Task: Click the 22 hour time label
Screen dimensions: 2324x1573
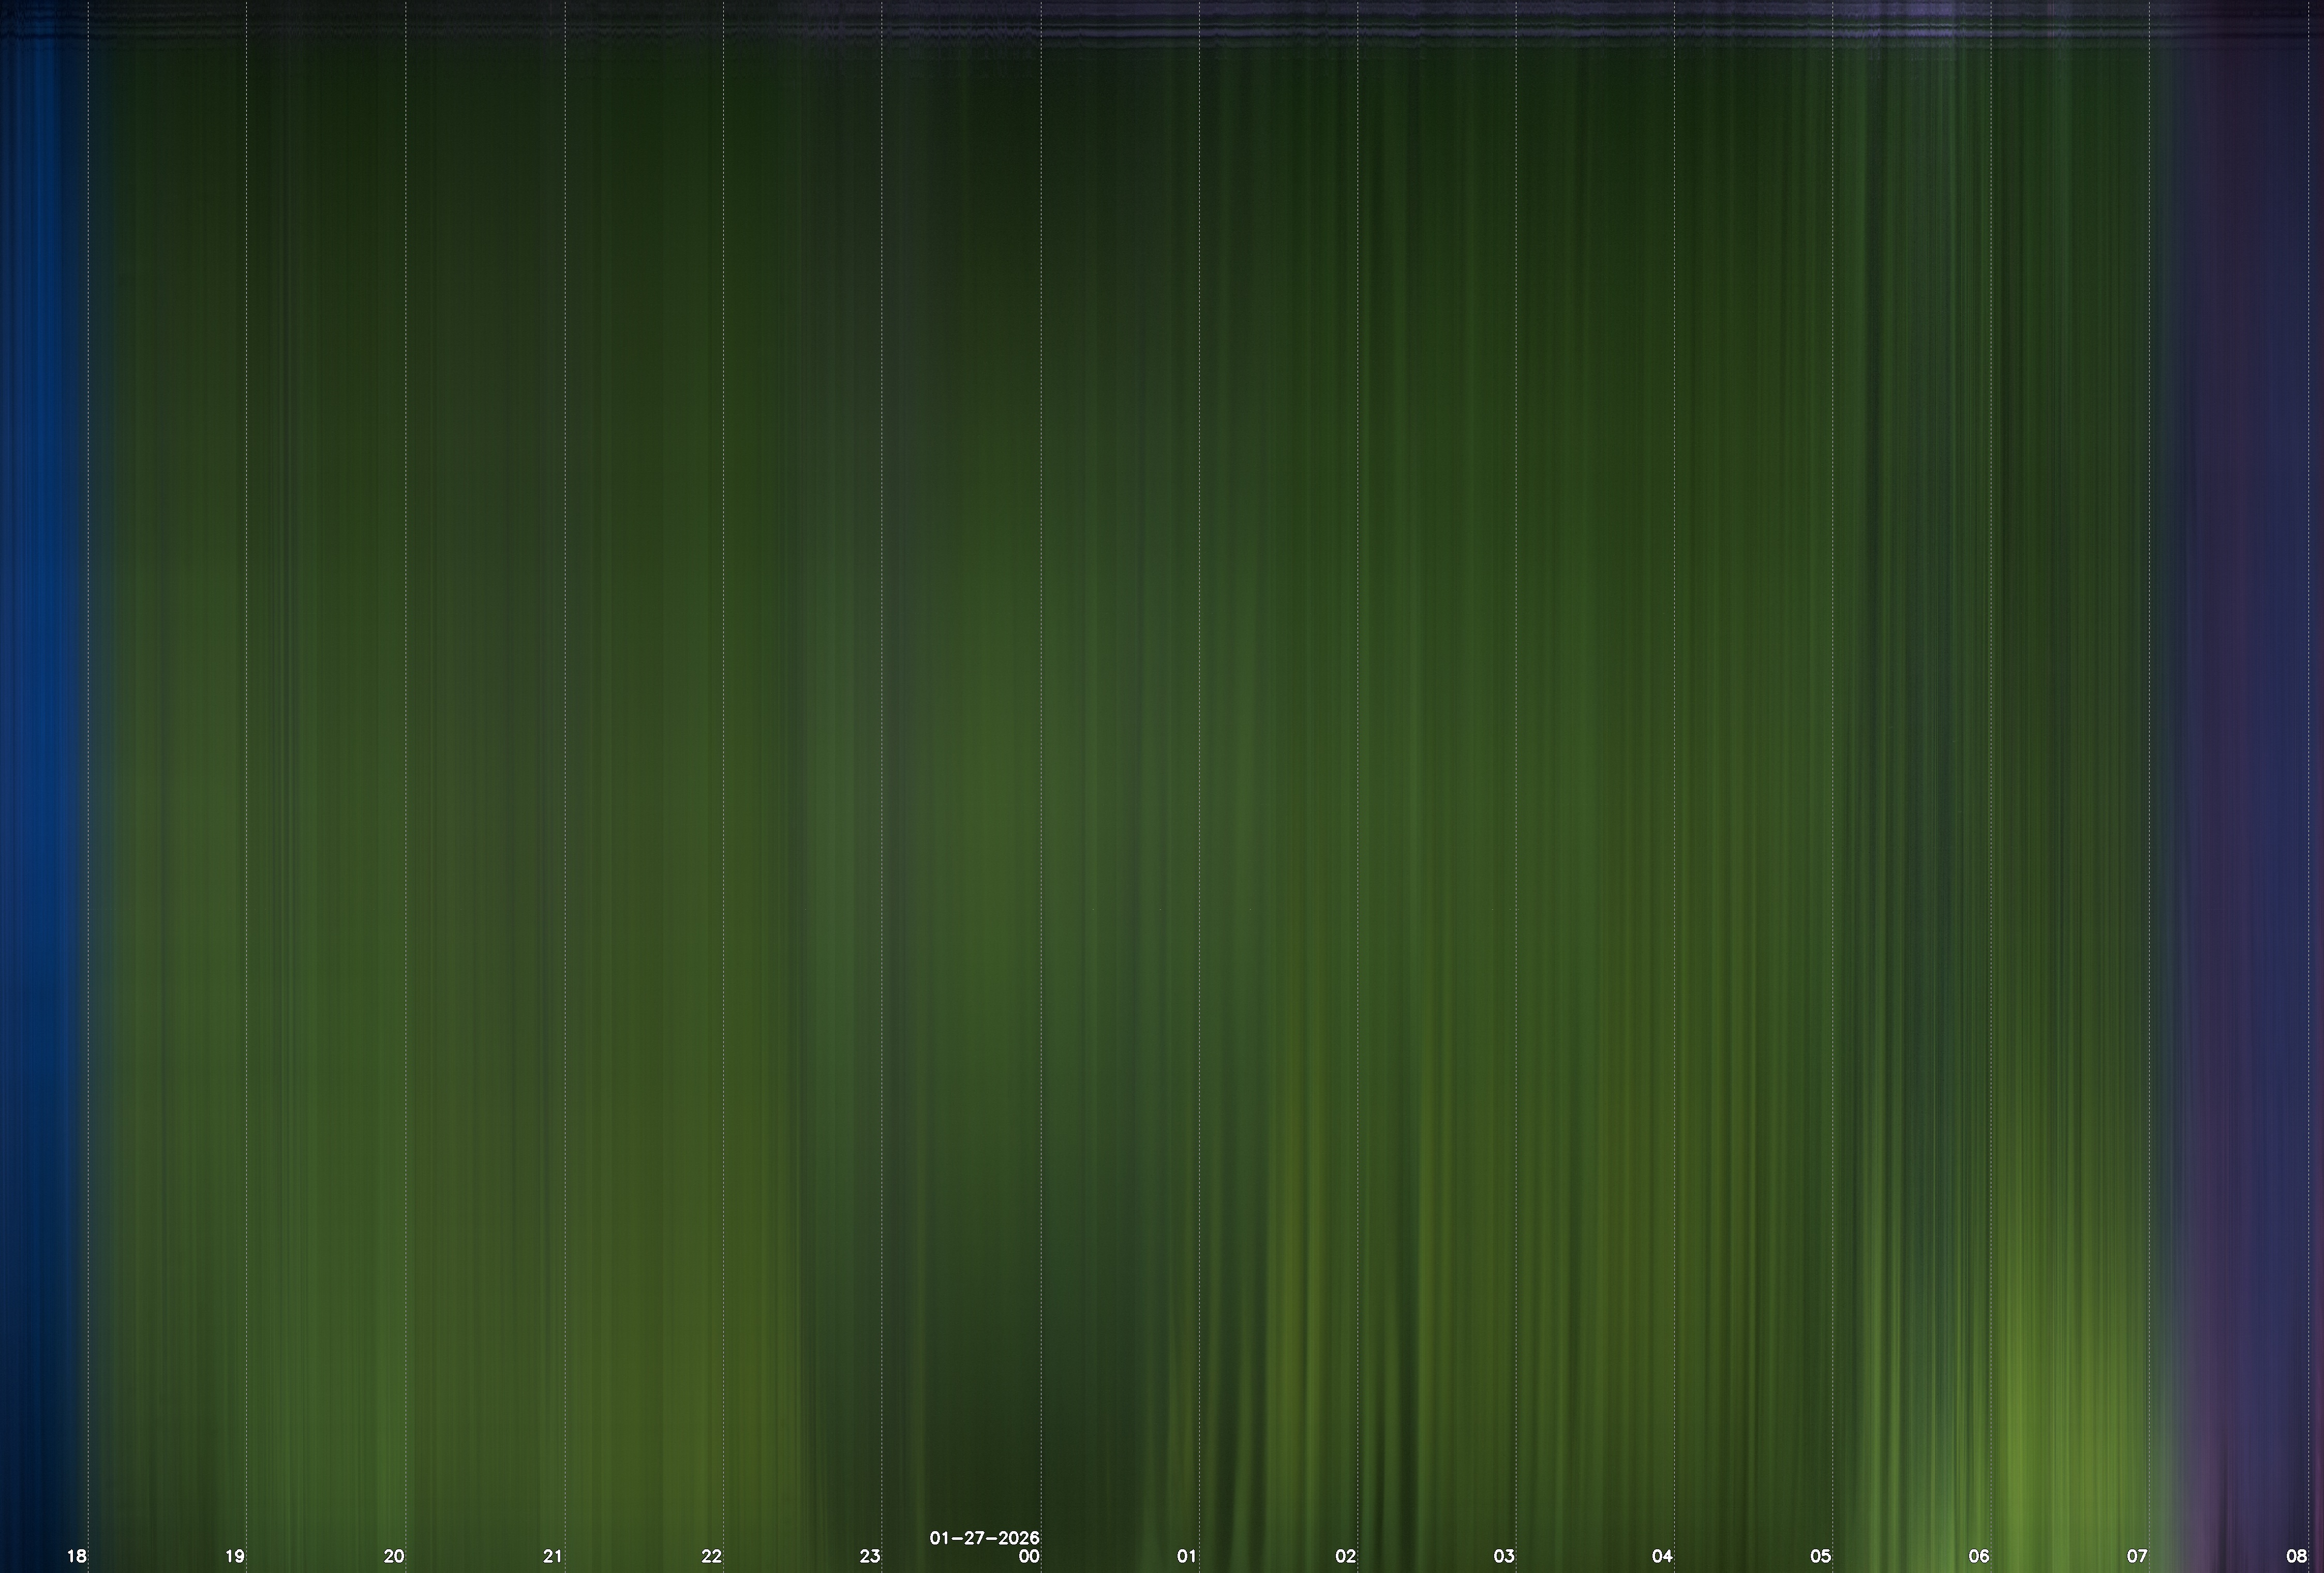Action: [x=711, y=1556]
